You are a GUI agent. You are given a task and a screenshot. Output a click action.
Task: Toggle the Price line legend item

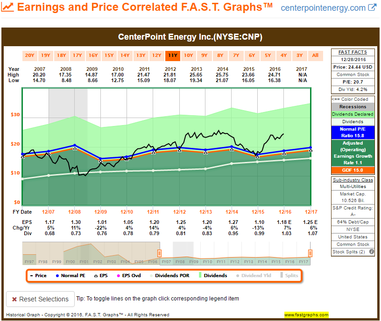(x=38, y=276)
